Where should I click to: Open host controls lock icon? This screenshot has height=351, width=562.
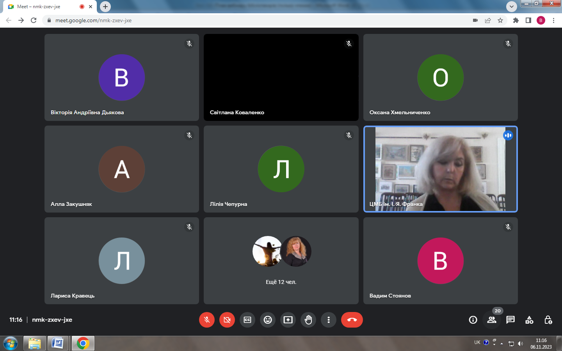pyautogui.click(x=548, y=320)
